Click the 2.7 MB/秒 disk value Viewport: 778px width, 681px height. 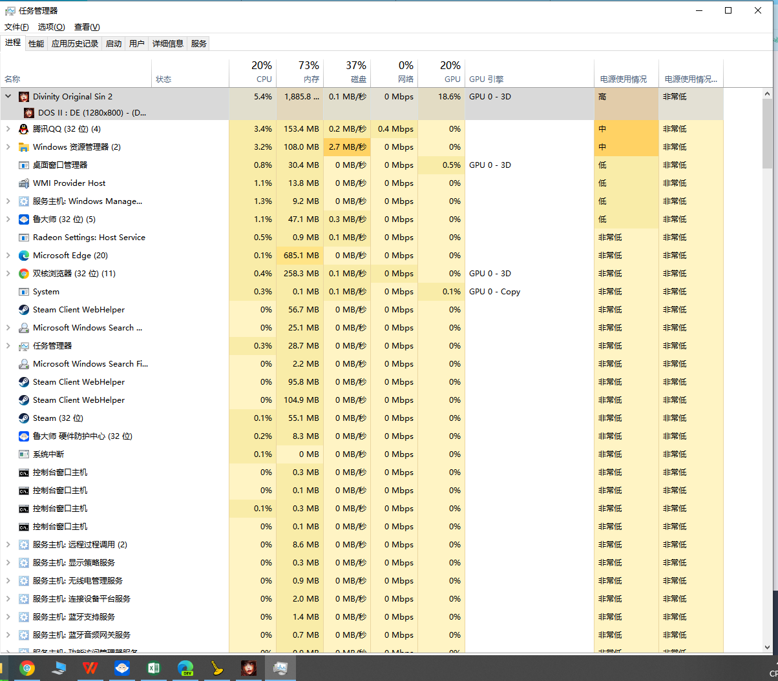pos(347,147)
